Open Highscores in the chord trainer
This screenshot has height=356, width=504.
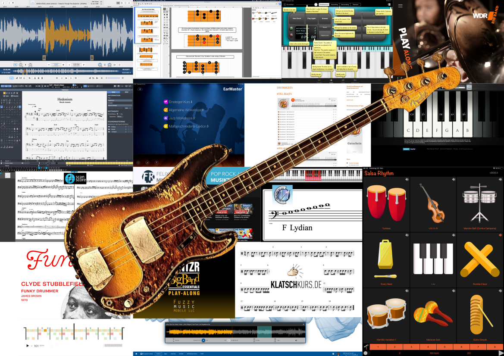point(325,35)
